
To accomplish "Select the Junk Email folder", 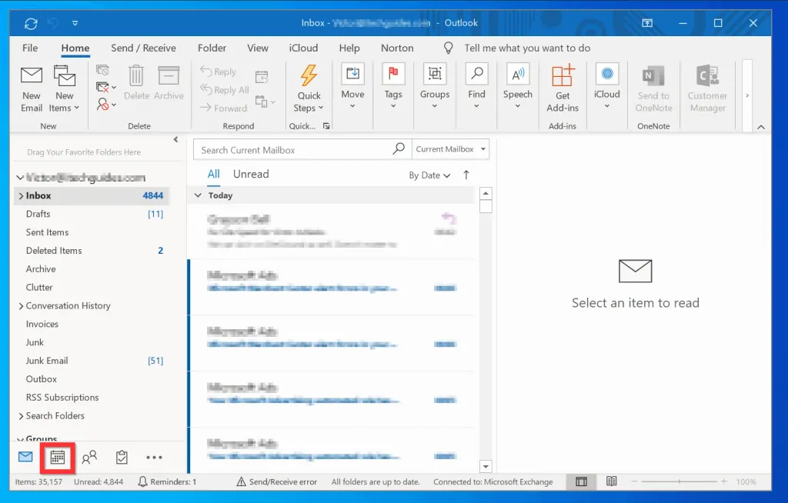I will tap(46, 360).
